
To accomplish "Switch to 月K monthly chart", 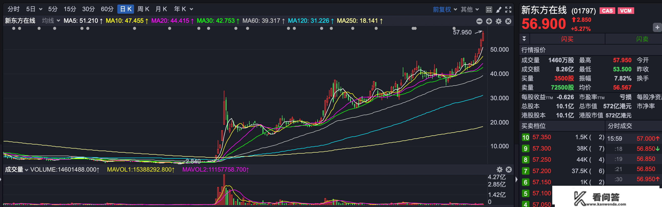I will pyautogui.click(x=161, y=9).
